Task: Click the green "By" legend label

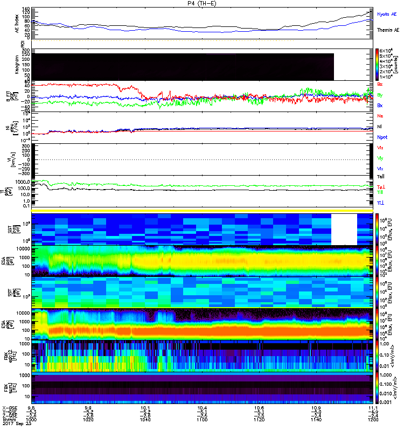Action: pos(380,95)
